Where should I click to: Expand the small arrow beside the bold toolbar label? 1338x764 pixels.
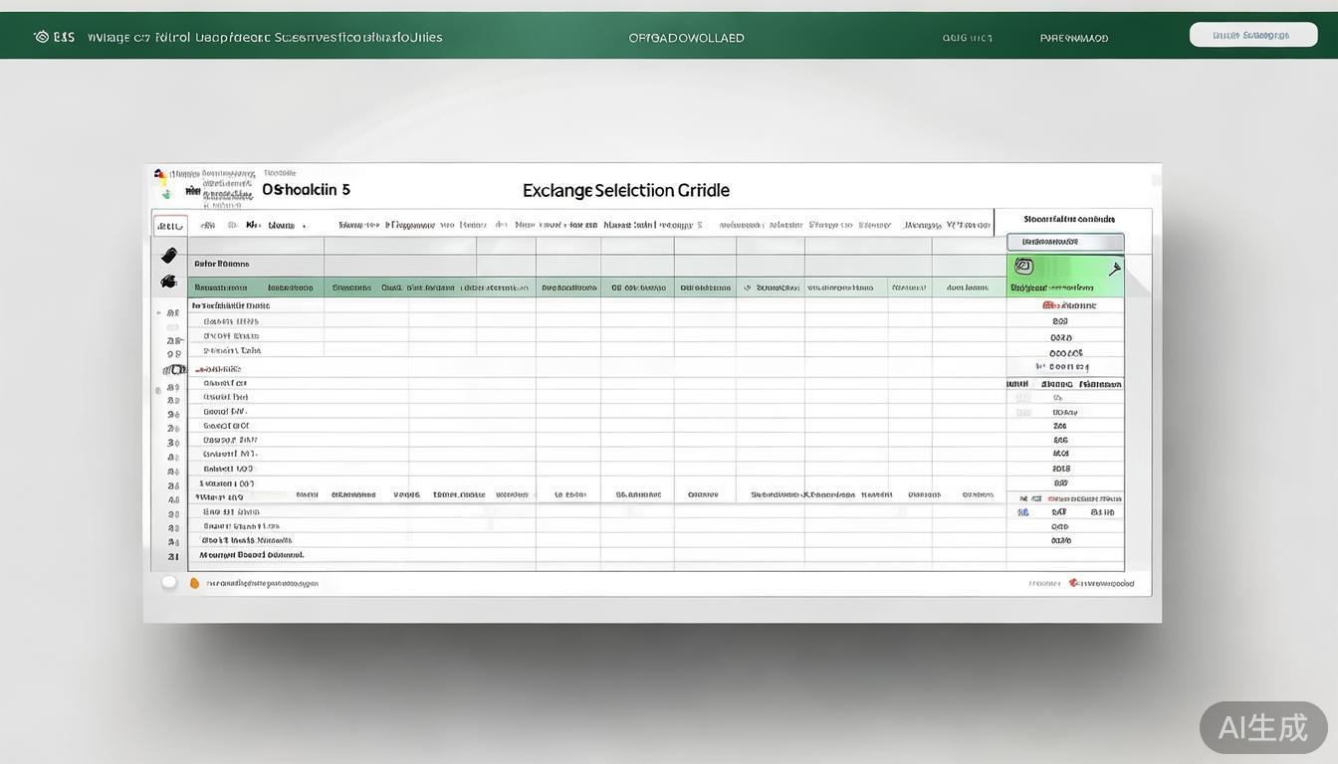[x=304, y=226]
